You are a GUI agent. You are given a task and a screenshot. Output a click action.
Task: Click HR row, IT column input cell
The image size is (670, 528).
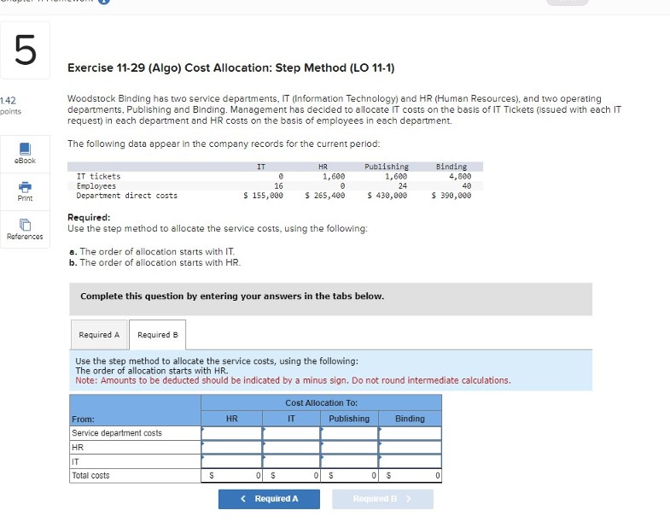(291, 447)
